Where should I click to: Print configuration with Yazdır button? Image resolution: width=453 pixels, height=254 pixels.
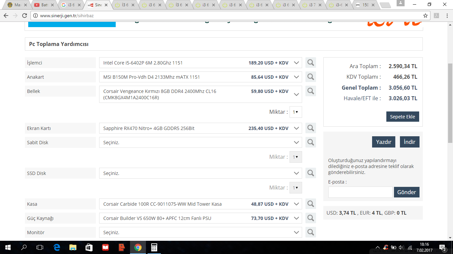tap(384, 142)
